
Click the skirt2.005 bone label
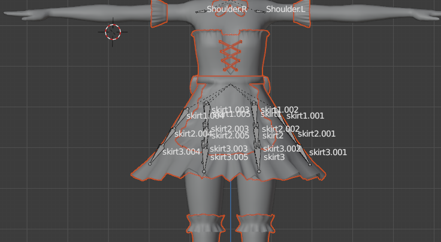230,136
